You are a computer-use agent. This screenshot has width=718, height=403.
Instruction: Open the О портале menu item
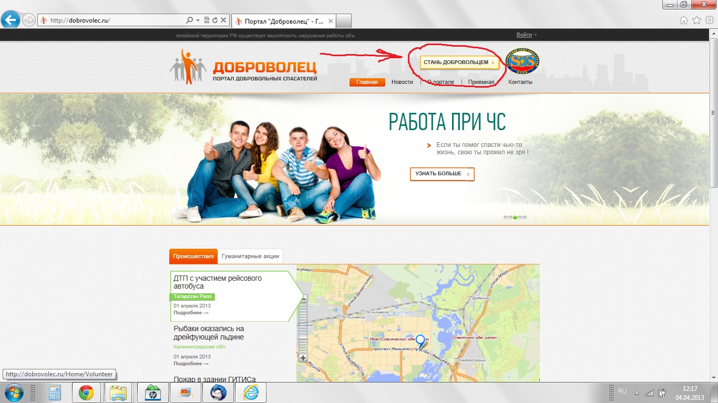[440, 82]
